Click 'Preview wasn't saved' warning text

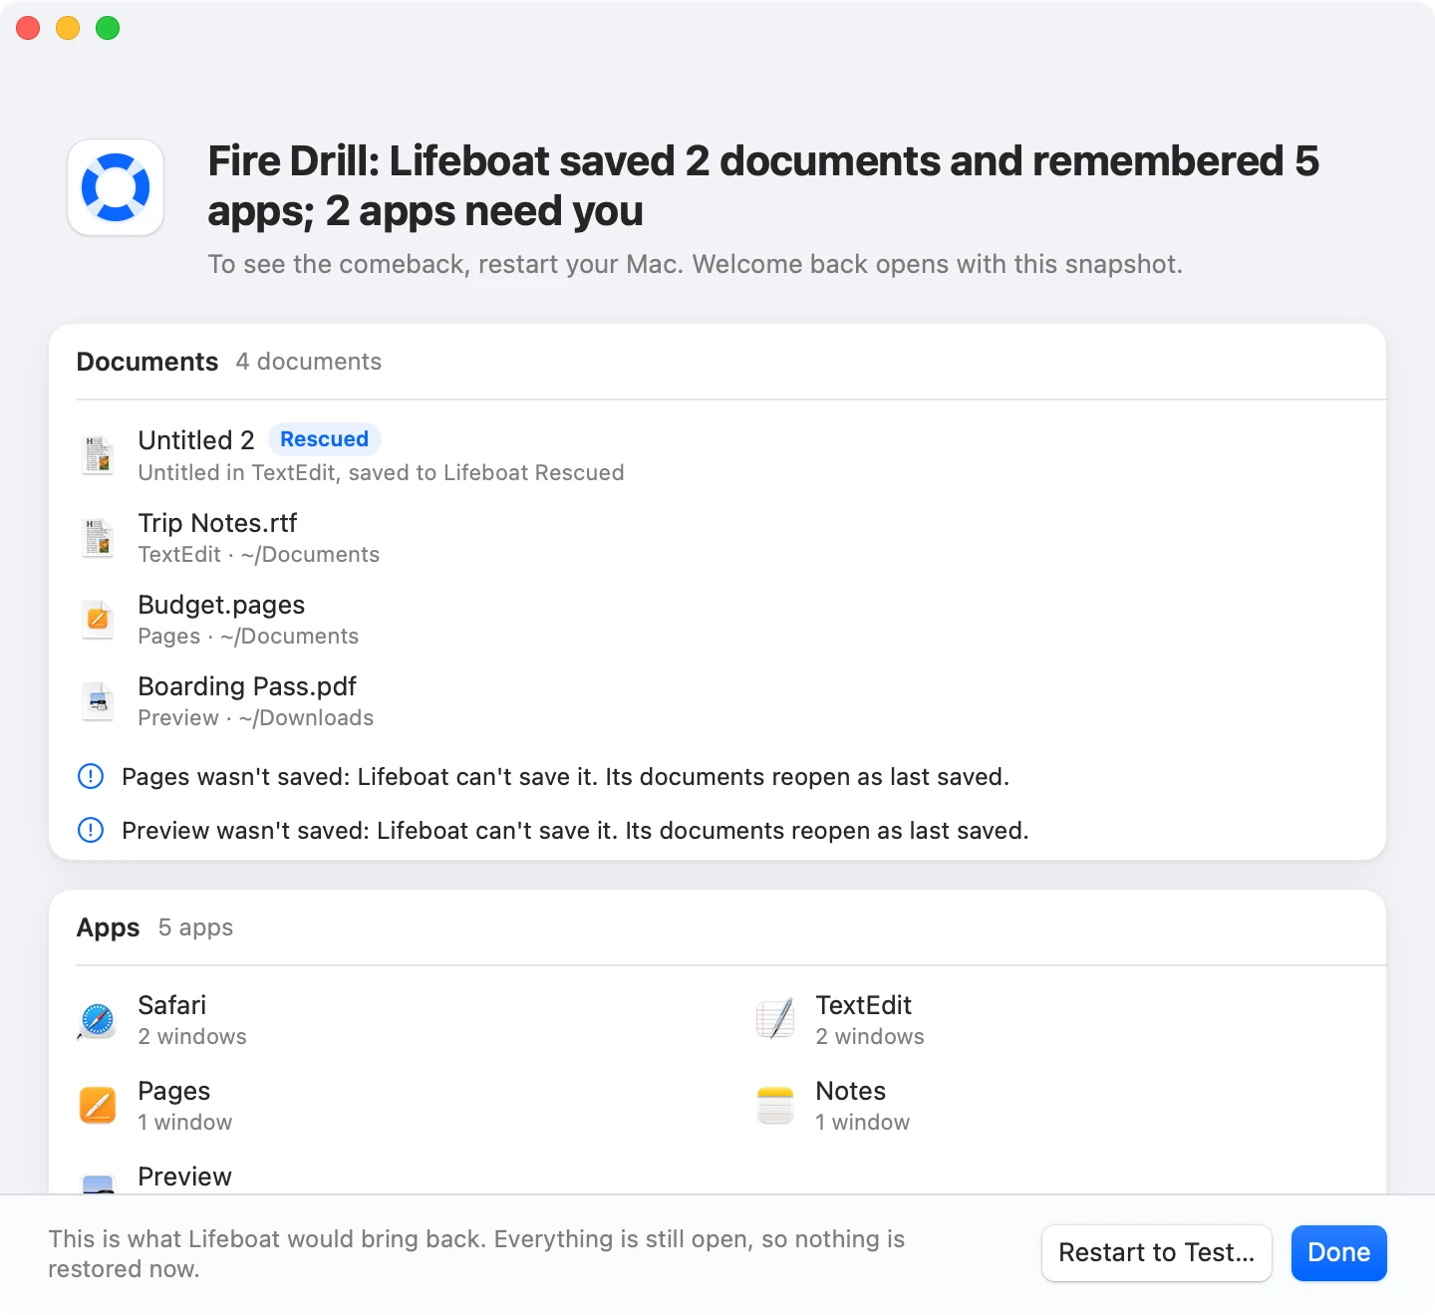(x=576, y=831)
